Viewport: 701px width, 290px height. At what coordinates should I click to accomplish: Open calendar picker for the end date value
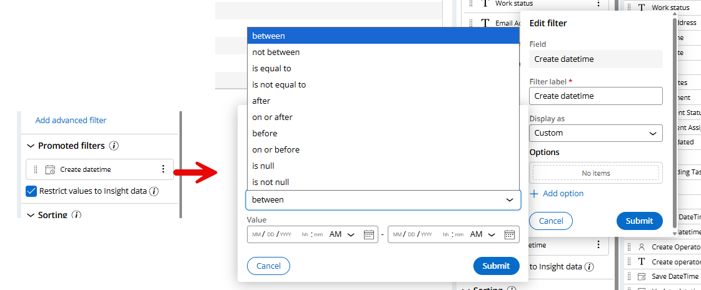[509, 234]
